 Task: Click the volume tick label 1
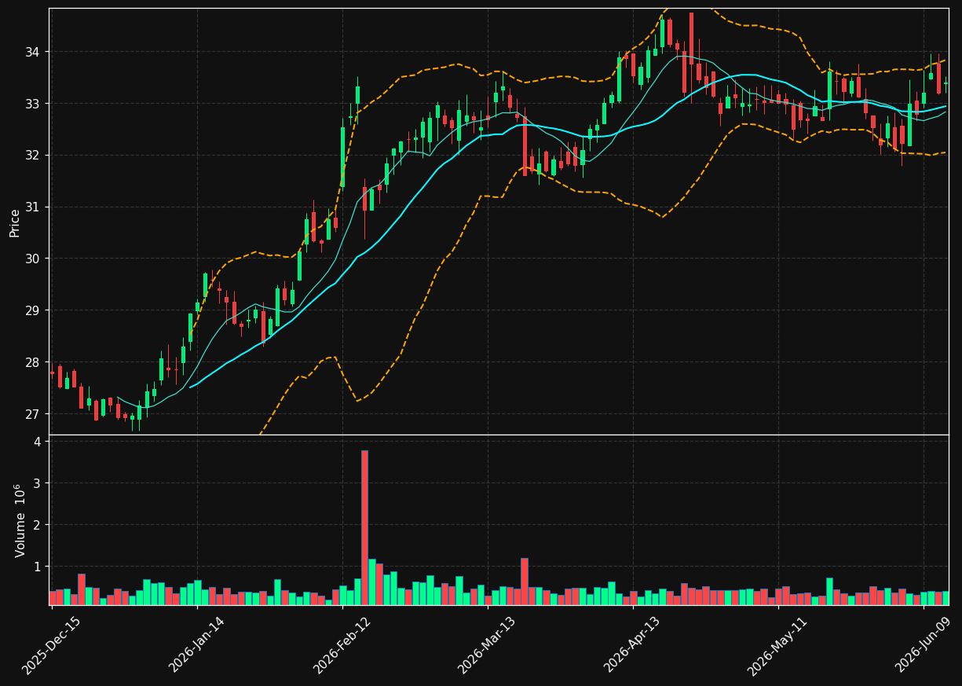[38, 567]
